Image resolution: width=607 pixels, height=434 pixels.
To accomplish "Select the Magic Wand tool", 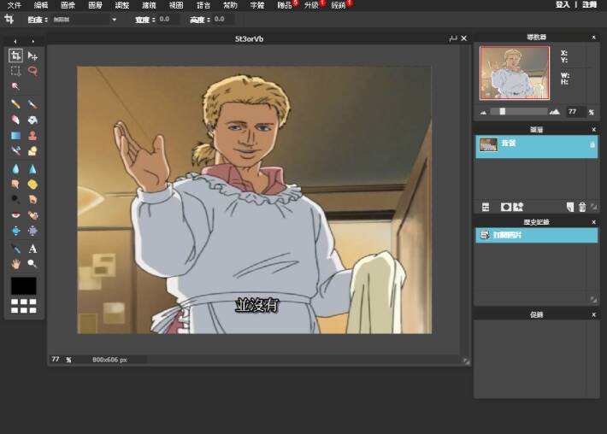I will (15, 86).
